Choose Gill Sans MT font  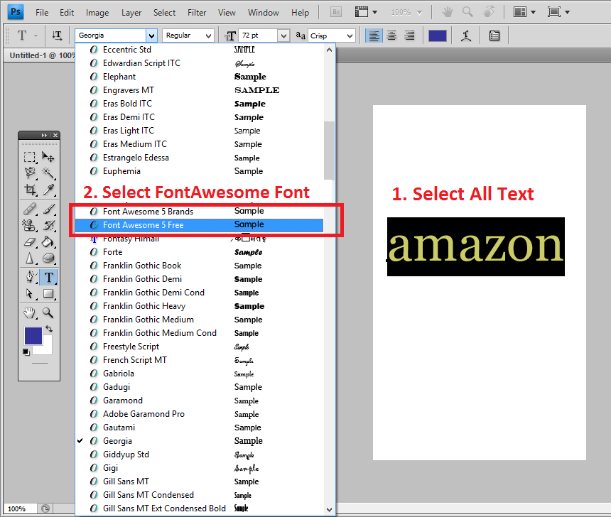point(199,481)
